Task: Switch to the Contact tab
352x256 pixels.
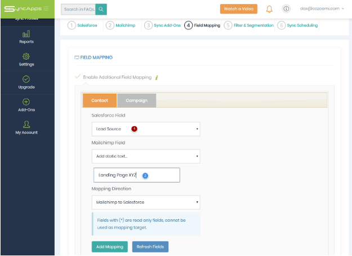Action: [x=100, y=100]
